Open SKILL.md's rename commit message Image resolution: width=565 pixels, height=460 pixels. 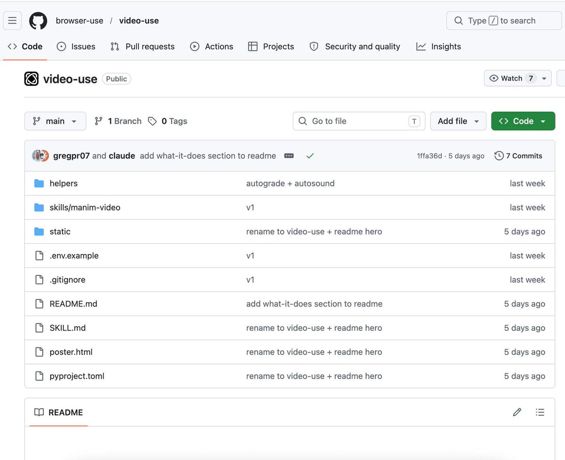point(314,328)
